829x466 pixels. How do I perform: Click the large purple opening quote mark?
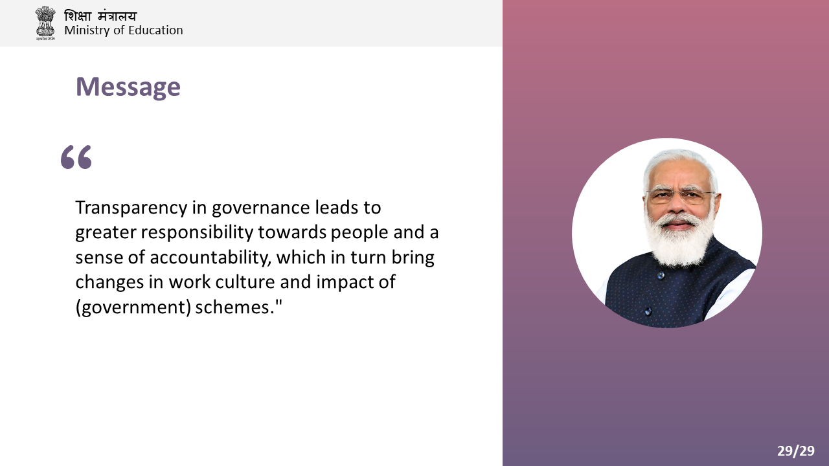click(x=76, y=157)
